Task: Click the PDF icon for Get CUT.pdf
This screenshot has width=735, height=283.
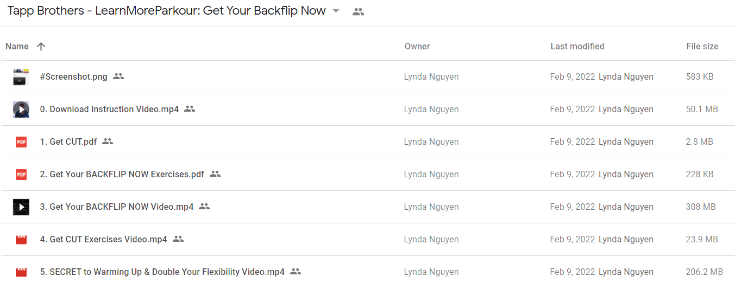Action: (x=21, y=142)
